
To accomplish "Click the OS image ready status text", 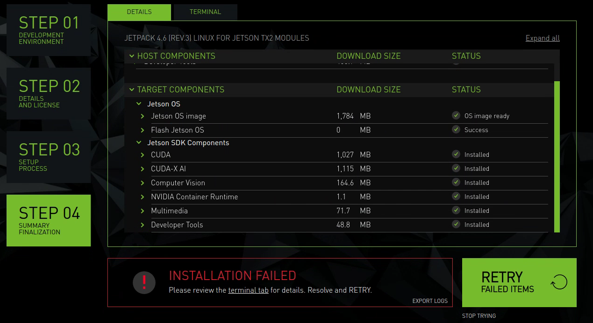I will (487, 116).
